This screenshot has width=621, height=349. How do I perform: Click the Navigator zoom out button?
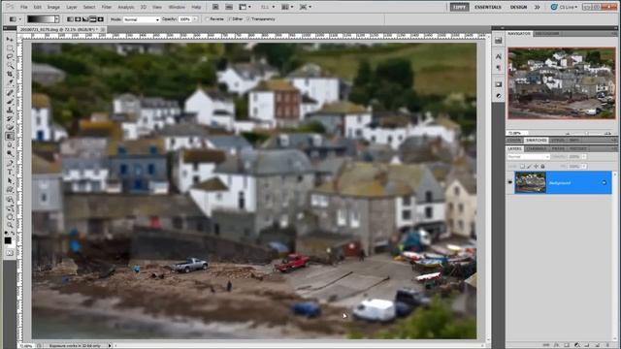point(568,133)
